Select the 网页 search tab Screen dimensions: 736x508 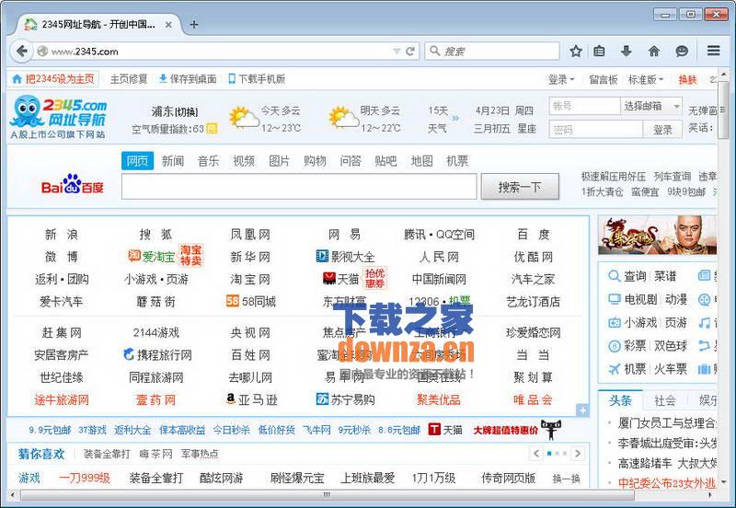point(137,161)
